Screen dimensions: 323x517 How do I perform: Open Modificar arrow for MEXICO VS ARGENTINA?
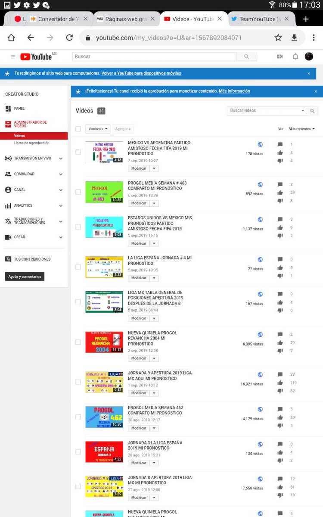[x=155, y=169]
